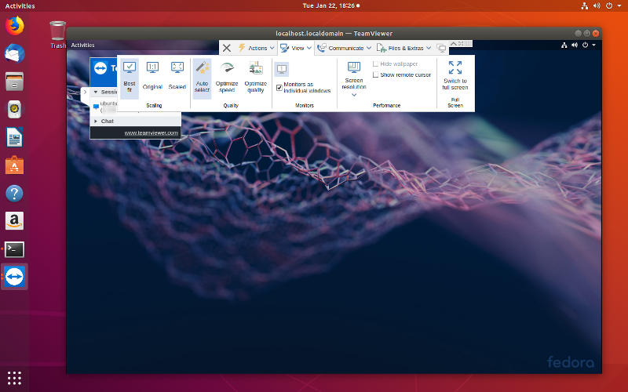Open Rhythmbox music player in dock
The image size is (628, 392).
pyautogui.click(x=14, y=109)
